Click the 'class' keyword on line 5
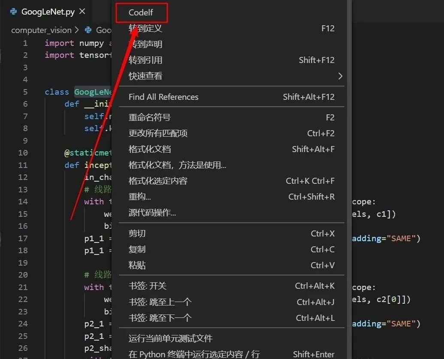Screen dimensions: 444x359 click(57, 92)
